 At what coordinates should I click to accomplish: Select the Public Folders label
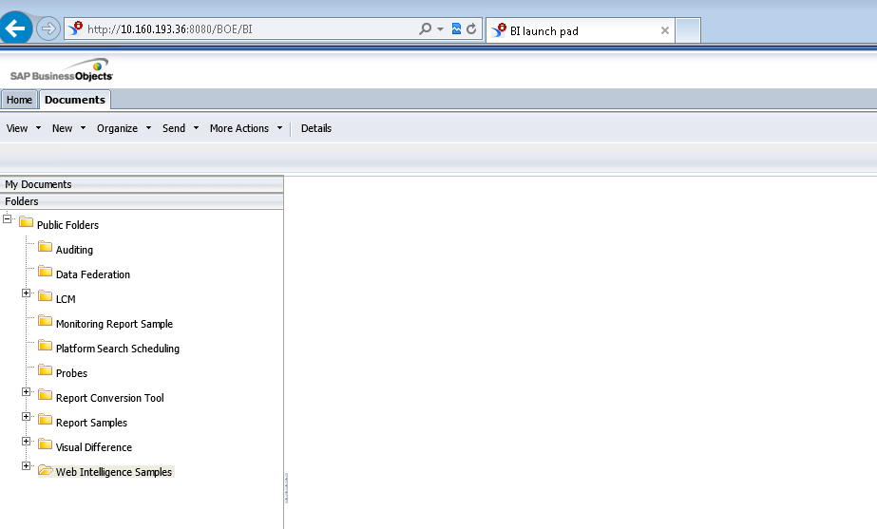67,225
